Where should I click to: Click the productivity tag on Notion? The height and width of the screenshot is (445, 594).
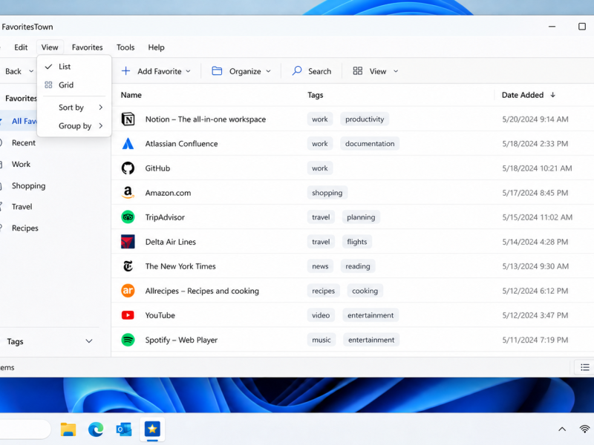[365, 119]
